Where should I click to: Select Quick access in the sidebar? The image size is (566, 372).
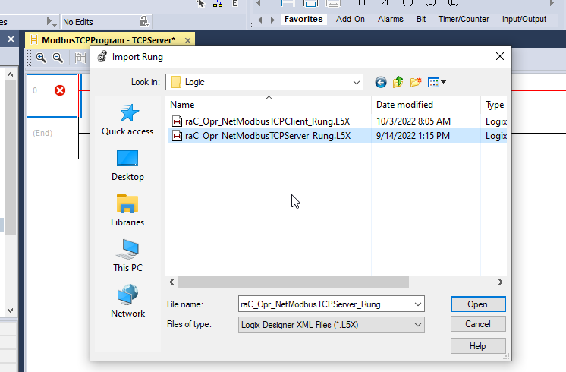[127, 120]
